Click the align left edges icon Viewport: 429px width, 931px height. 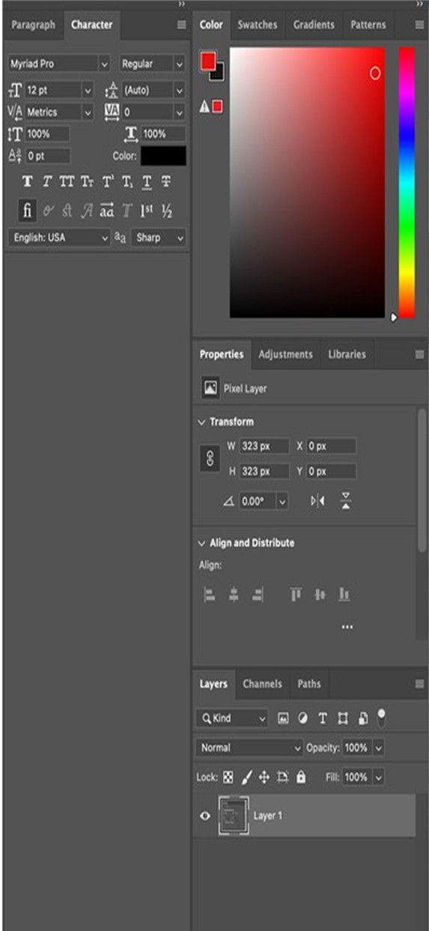click(210, 595)
